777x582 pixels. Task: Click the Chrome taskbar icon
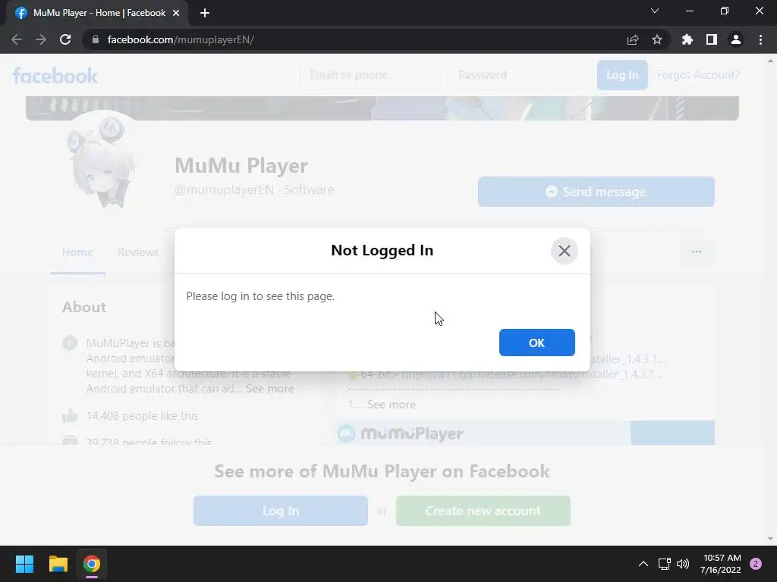(92, 564)
